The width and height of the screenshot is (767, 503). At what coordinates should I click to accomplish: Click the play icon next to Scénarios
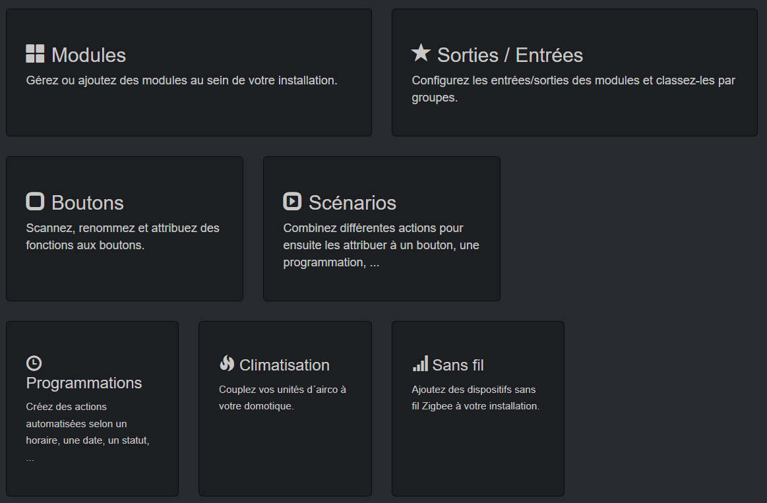(292, 201)
